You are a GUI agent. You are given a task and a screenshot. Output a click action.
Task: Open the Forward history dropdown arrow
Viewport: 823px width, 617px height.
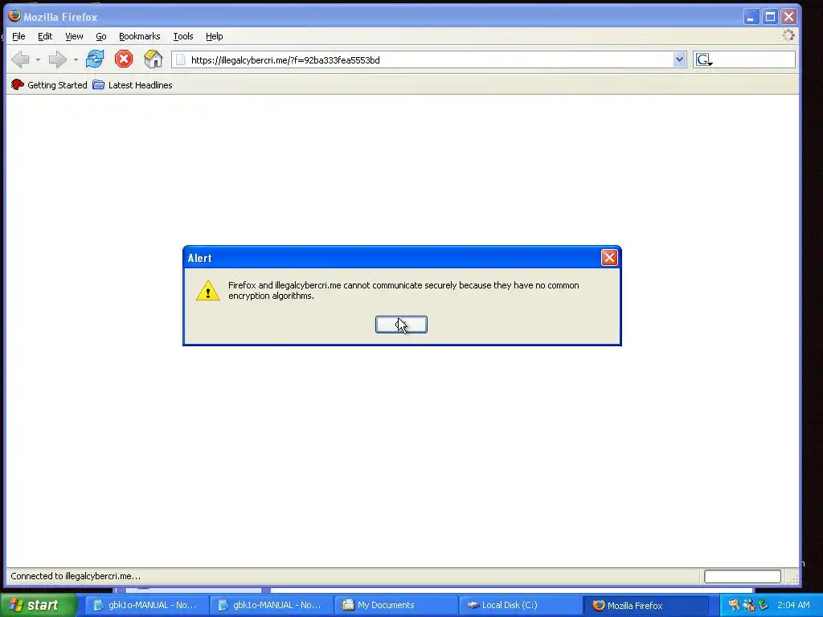click(x=76, y=59)
